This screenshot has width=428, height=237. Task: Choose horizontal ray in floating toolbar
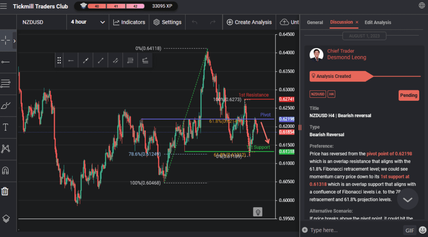pyautogui.click(x=71, y=61)
